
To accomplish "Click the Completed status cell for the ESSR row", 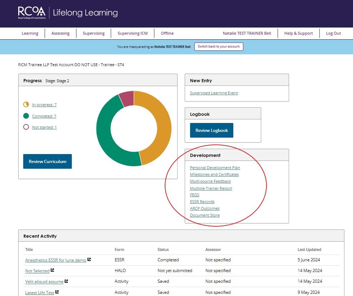I will tap(168, 260).
